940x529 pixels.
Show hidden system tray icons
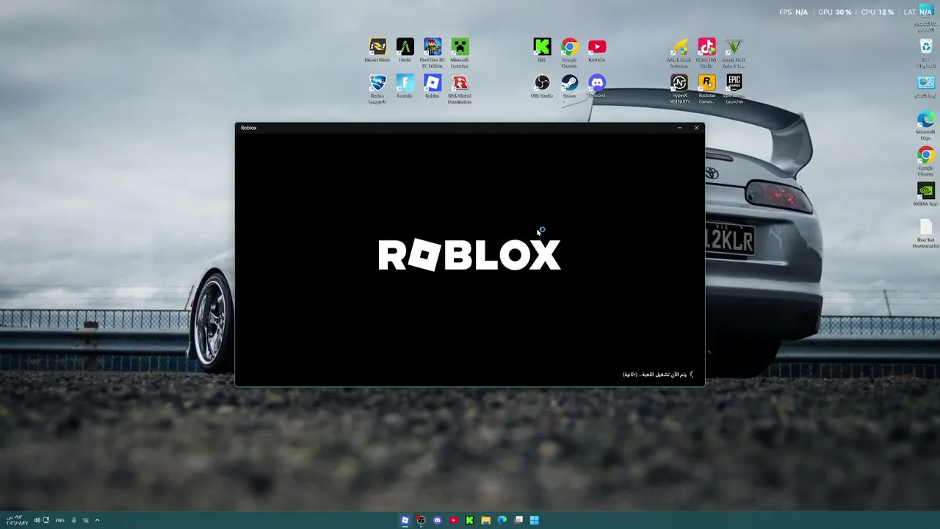(97, 520)
